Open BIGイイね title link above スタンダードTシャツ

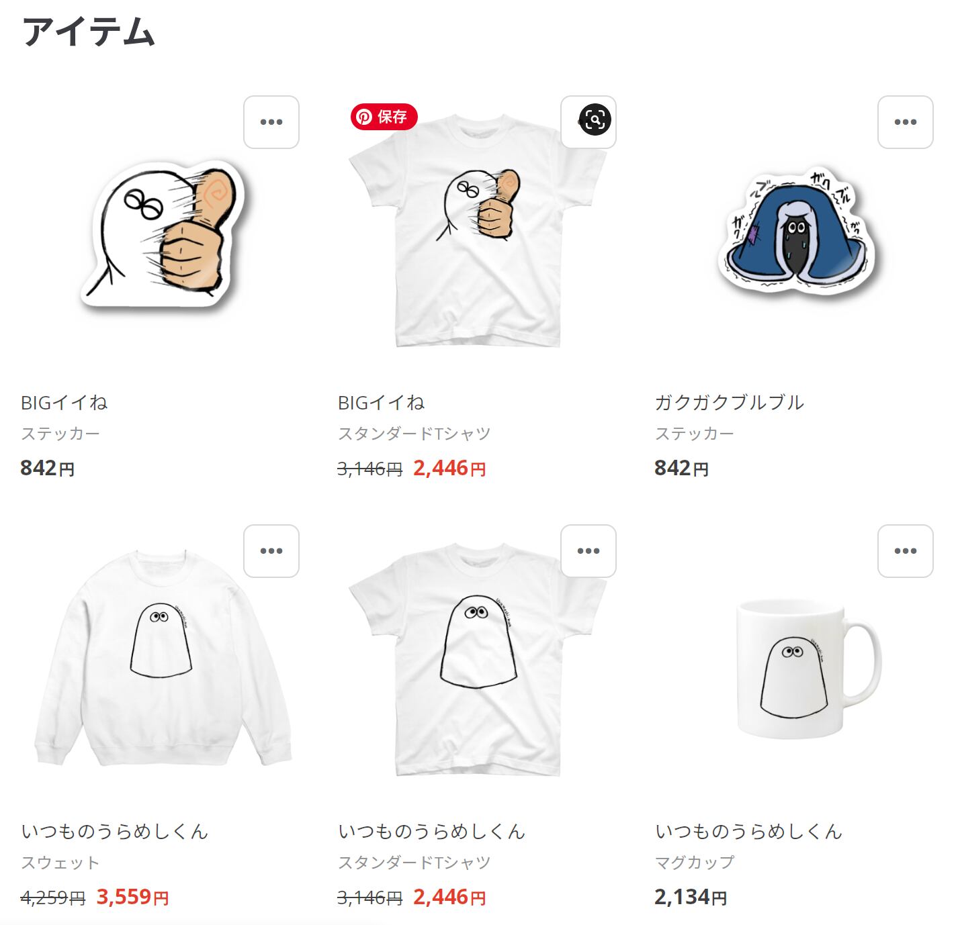(382, 403)
